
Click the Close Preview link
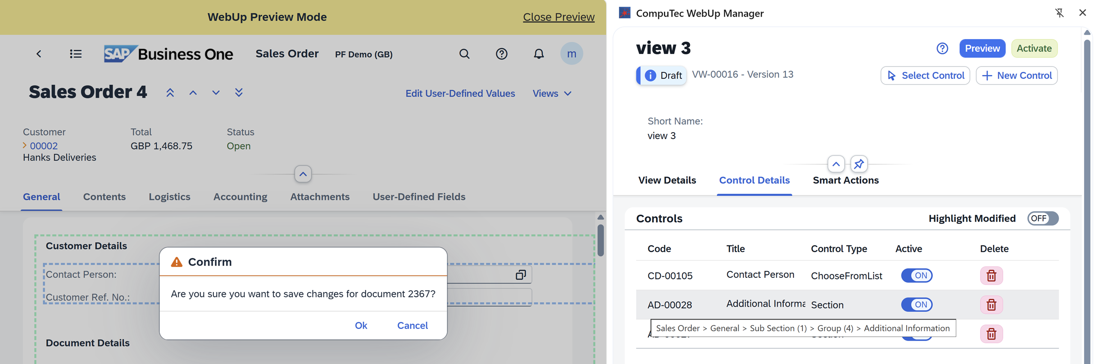tap(559, 17)
